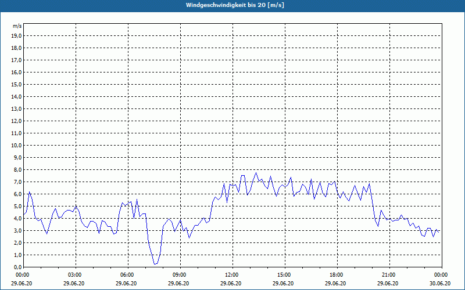Click the 29.06.20 date beneath 12:00

coord(231,283)
